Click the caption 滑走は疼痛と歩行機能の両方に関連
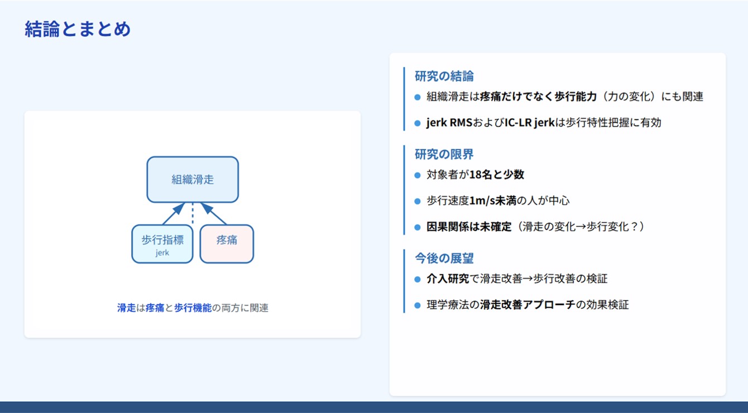Screen dimensions: 748x413 (x=193, y=308)
